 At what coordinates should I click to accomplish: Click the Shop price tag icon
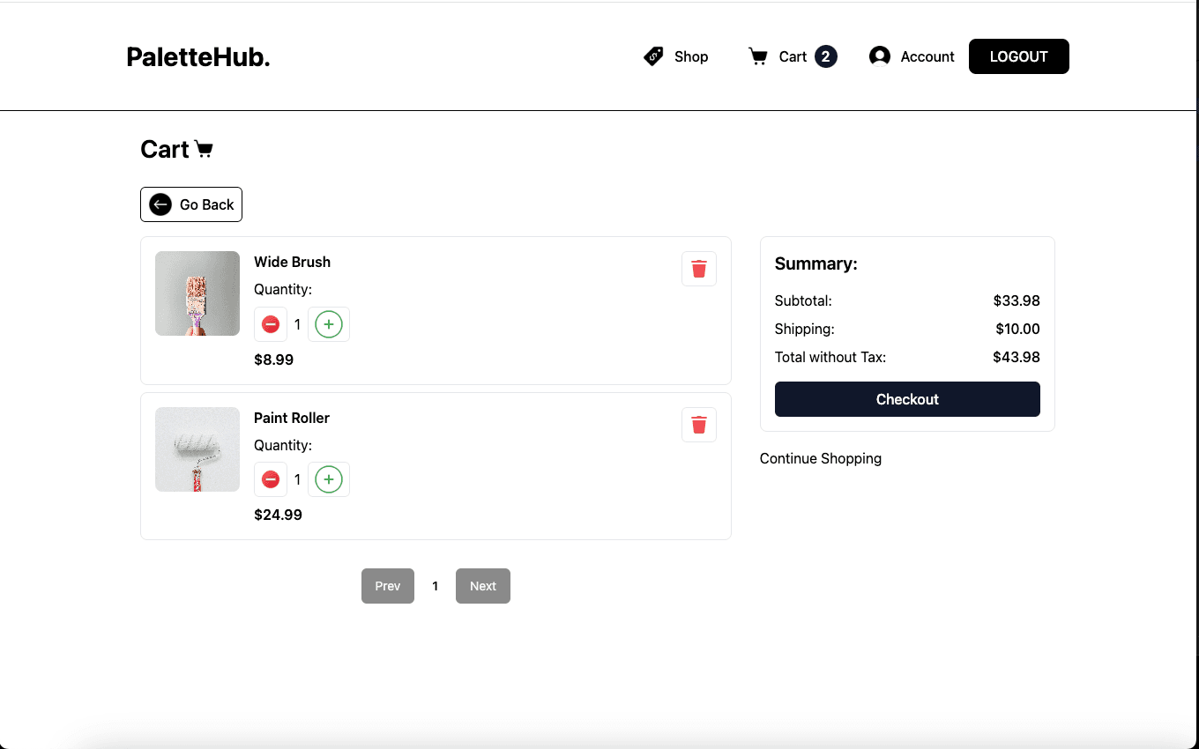tap(653, 56)
